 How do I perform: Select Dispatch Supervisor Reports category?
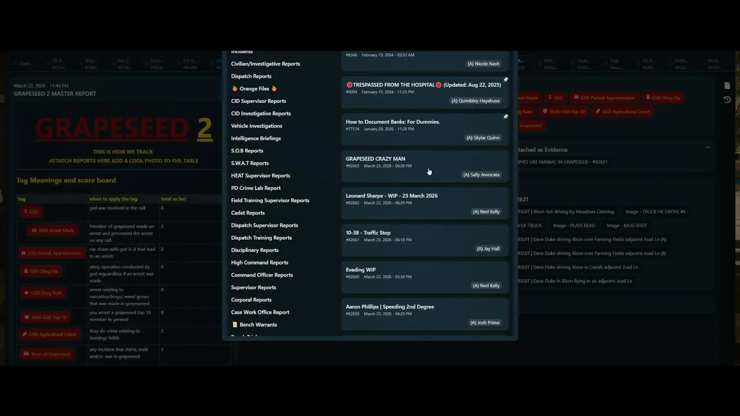click(x=264, y=225)
